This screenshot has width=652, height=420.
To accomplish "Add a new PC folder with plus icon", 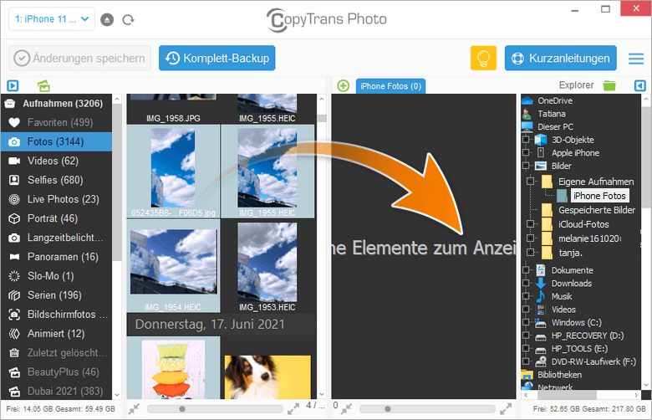I will (343, 85).
